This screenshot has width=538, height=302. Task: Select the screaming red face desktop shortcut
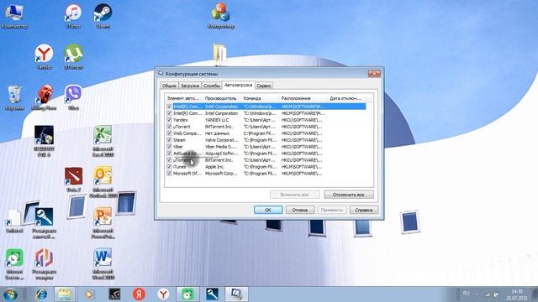pos(44,98)
